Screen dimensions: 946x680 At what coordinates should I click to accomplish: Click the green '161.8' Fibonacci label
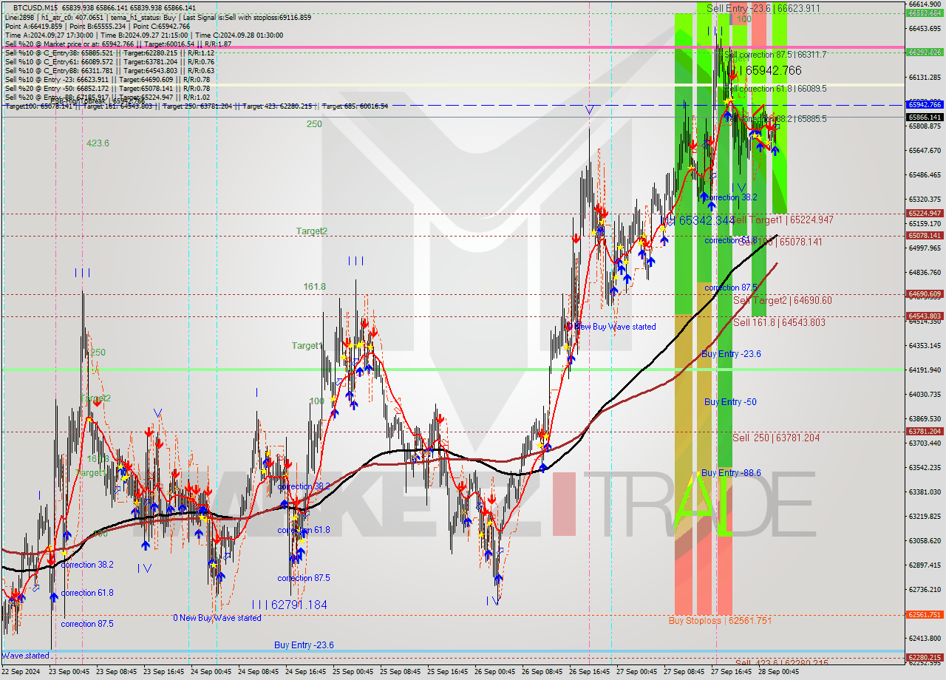[315, 286]
